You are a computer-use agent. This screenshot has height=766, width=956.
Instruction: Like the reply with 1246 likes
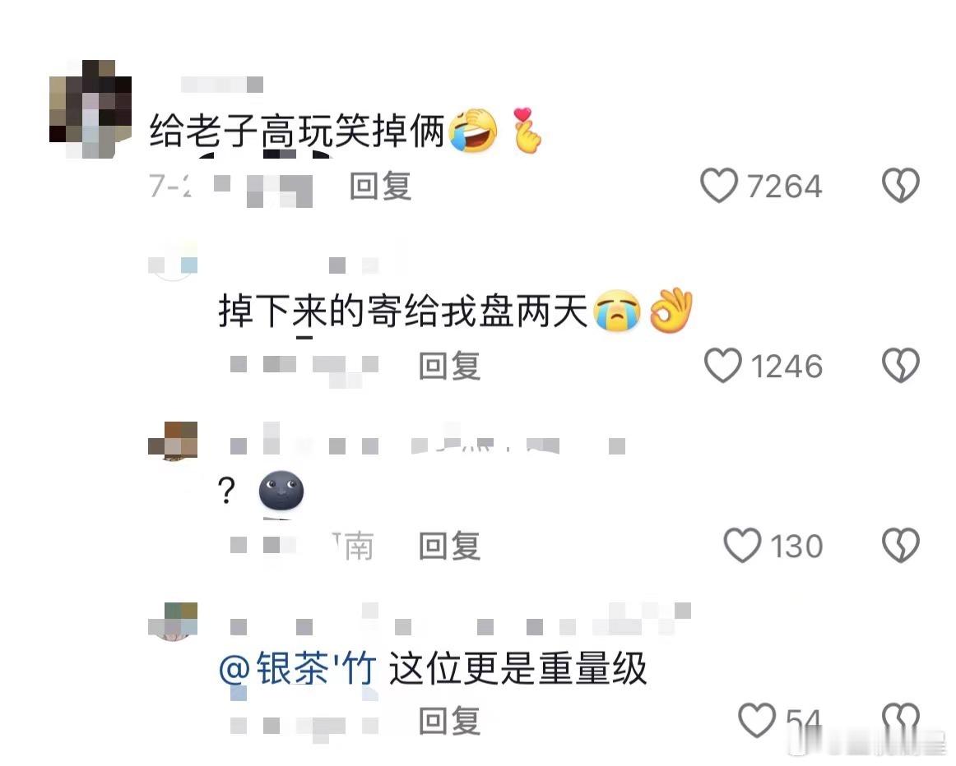(x=723, y=366)
